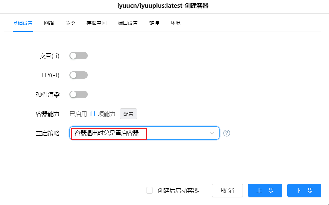The width and height of the screenshot is (329, 205).
Task: Click the 下一步 next step button
Action: coord(304,190)
